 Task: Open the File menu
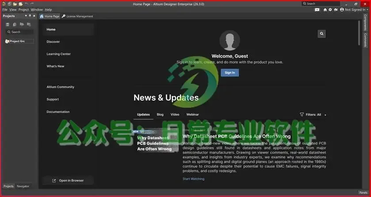coord(5,10)
